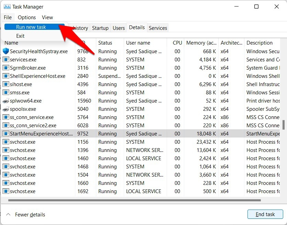Click memory value 23,432 K
This screenshot has height=225, width=287.
(207, 142)
